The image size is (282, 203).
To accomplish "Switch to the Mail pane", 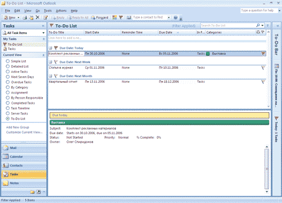I will [x=24, y=148].
